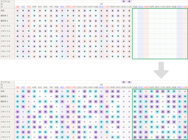Open the 31(日) date column header in lower schedule

click(185, 87)
